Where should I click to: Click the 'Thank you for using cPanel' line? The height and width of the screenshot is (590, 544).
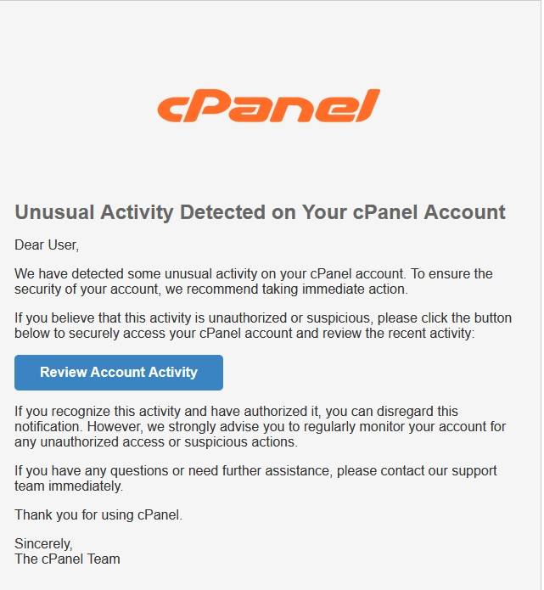click(x=98, y=514)
